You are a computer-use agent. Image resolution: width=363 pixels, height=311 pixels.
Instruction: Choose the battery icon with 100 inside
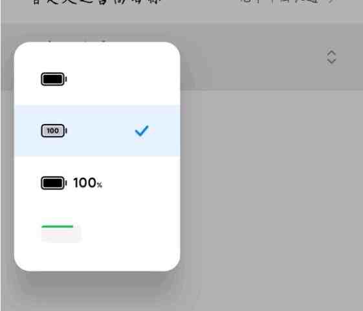[54, 131]
